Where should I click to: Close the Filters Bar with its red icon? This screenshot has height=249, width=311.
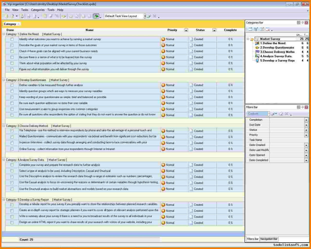(x=306, y=107)
